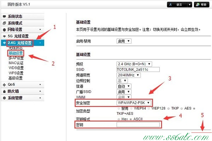Expand 系统管理 with its dot indicator

pos(40,98)
